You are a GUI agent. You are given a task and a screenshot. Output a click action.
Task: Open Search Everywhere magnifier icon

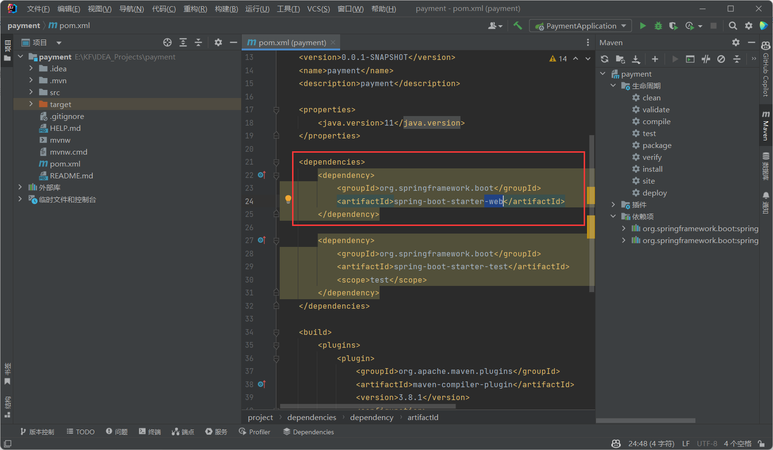[733, 26]
